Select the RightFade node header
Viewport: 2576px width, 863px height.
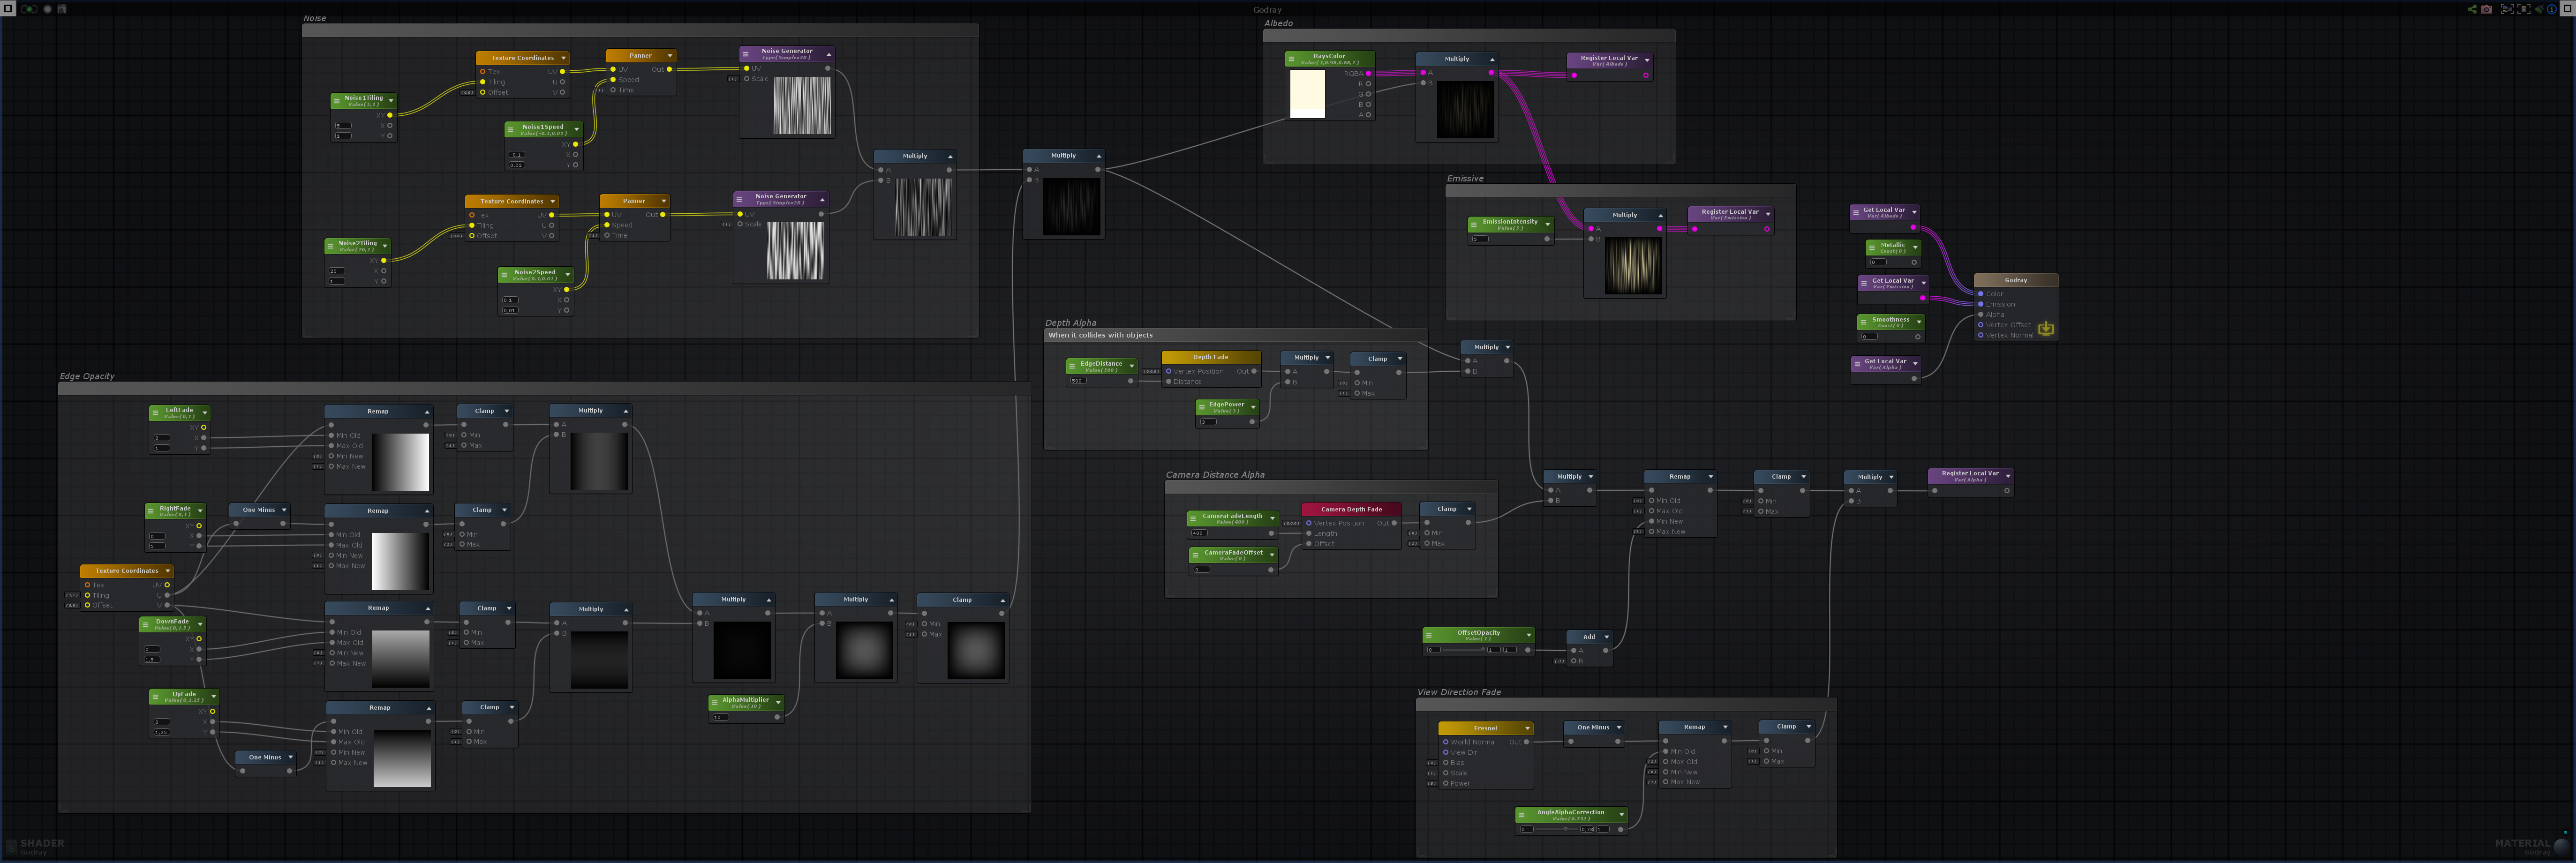coord(175,510)
